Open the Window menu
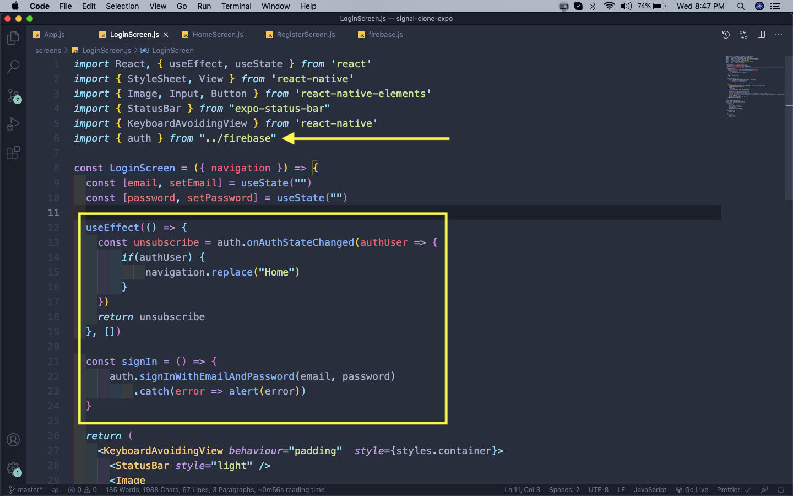Screen dimensions: 793x496 [275, 6]
